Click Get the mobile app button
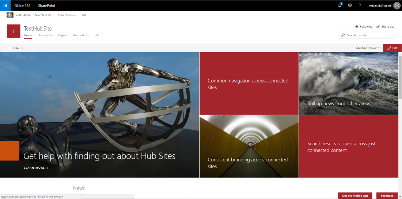This screenshot has width=402, height=199. click(x=355, y=196)
